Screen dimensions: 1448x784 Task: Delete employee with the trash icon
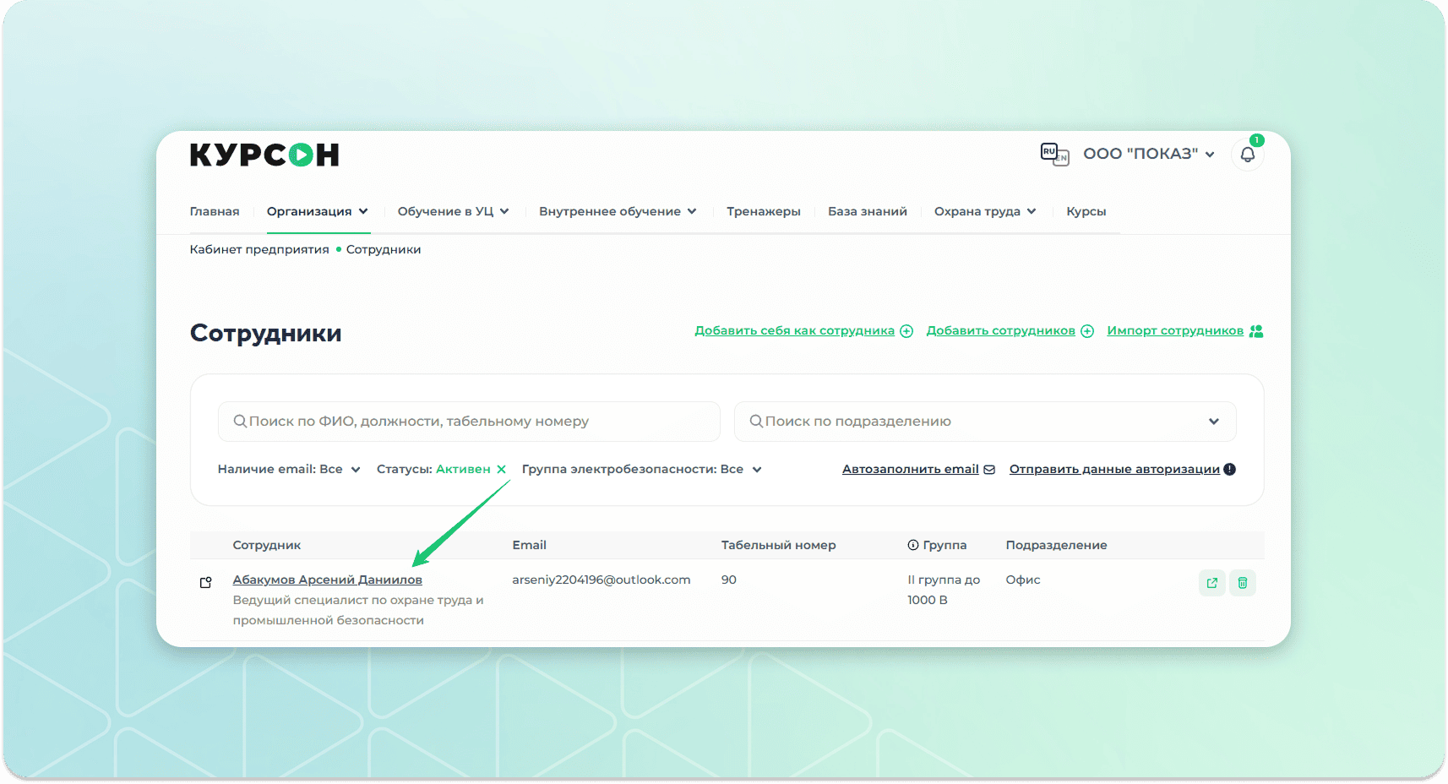pos(1242,583)
